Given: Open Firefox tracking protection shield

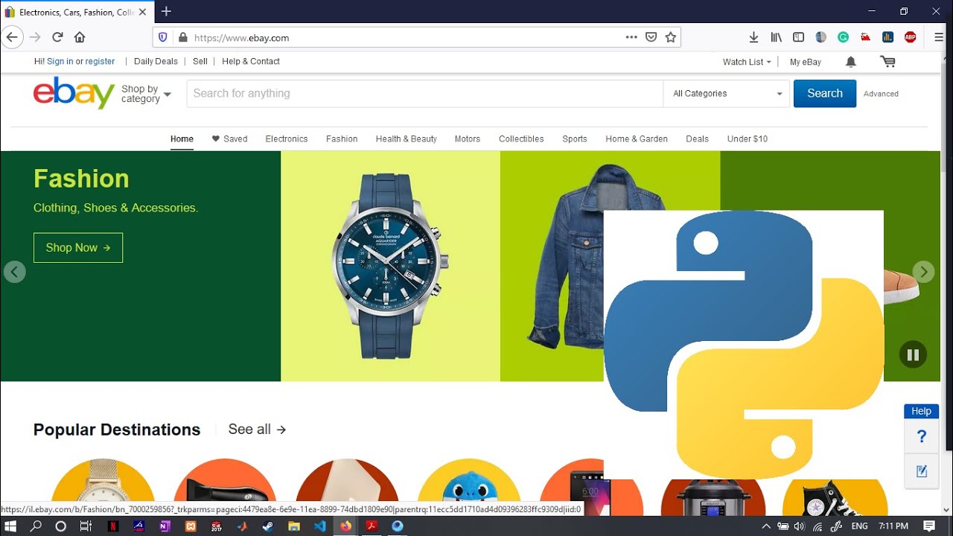Looking at the screenshot, I should (x=163, y=37).
